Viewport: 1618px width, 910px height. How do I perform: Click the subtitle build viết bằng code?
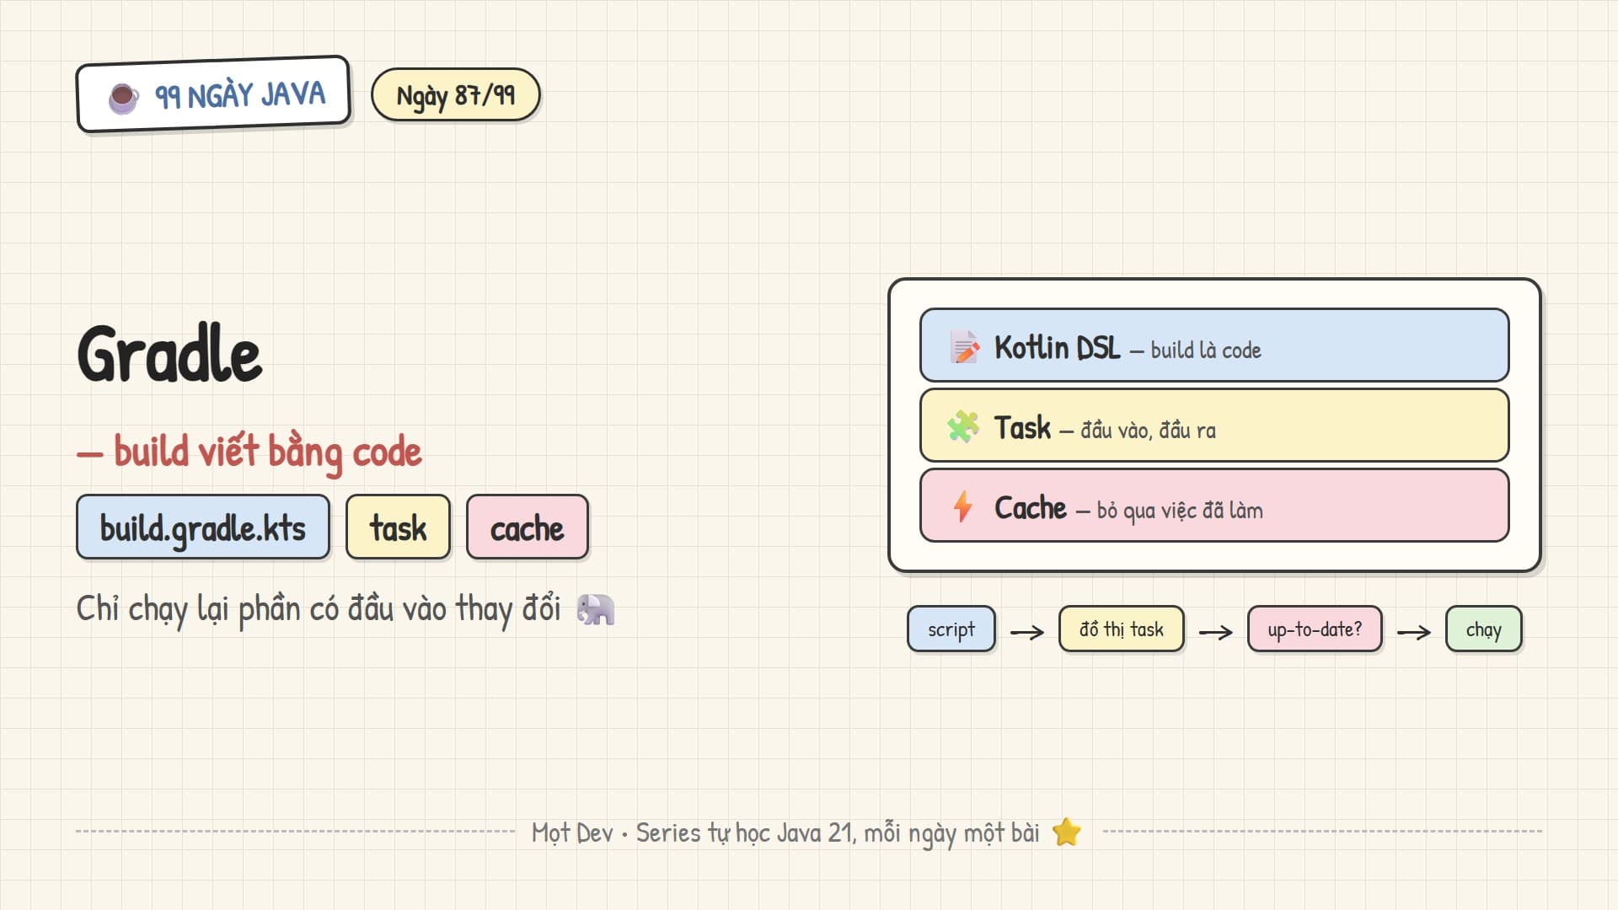tap(249, 452)
